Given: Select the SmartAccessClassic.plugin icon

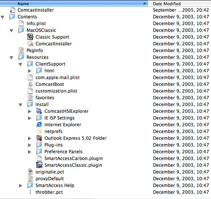Looking at the screenshot, I should pos(39,165).
